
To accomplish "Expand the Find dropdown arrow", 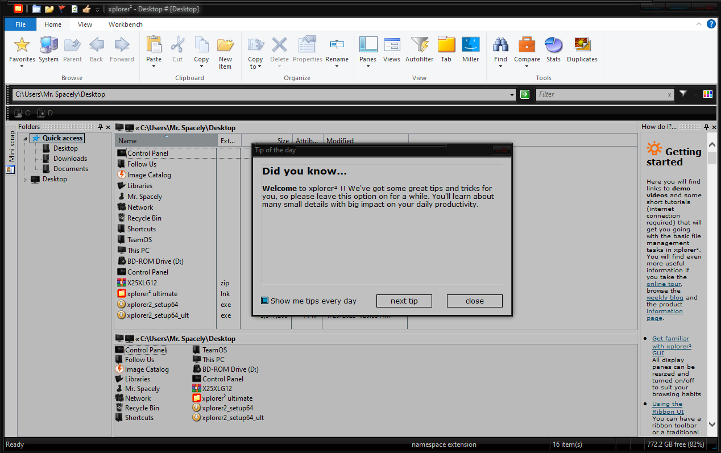I will coord(500,67).
